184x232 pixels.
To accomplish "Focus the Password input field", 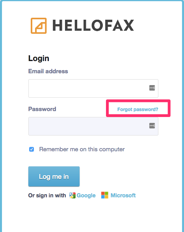I will [x=93, y=126].
